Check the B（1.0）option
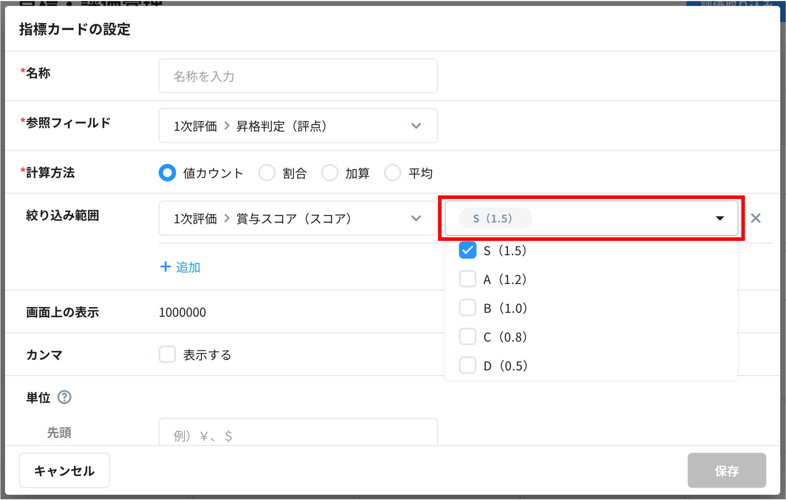Viewport: 786px width, 500px height. pyautogui.click(x=467, y=308)
